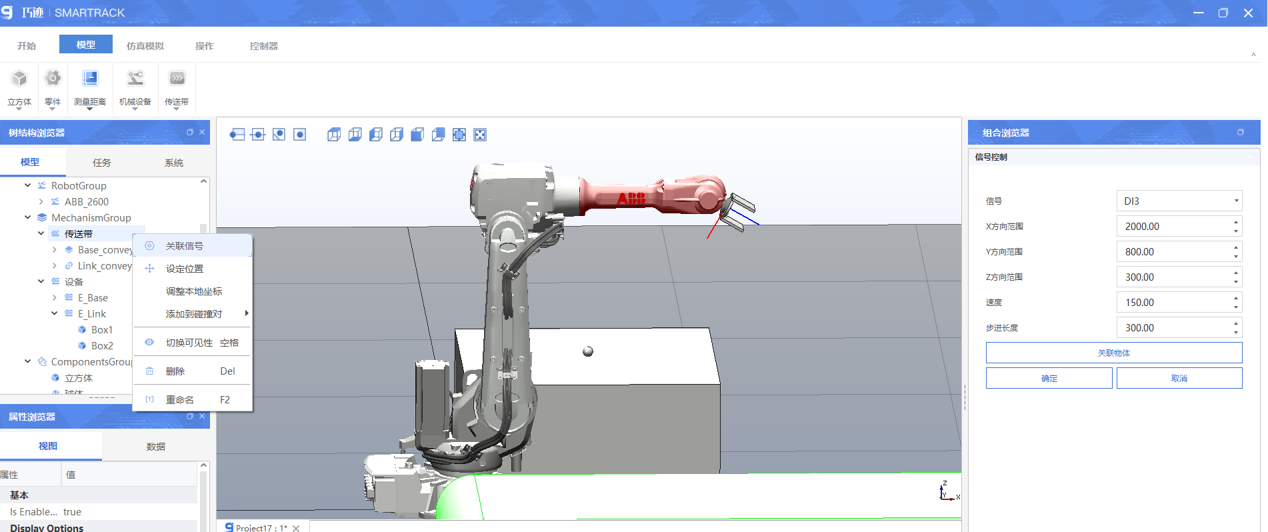Collapse the 传送带 tree node
Image resolution: width=1268 pixels, height=532 pixels.
click(x=41, y=233)
